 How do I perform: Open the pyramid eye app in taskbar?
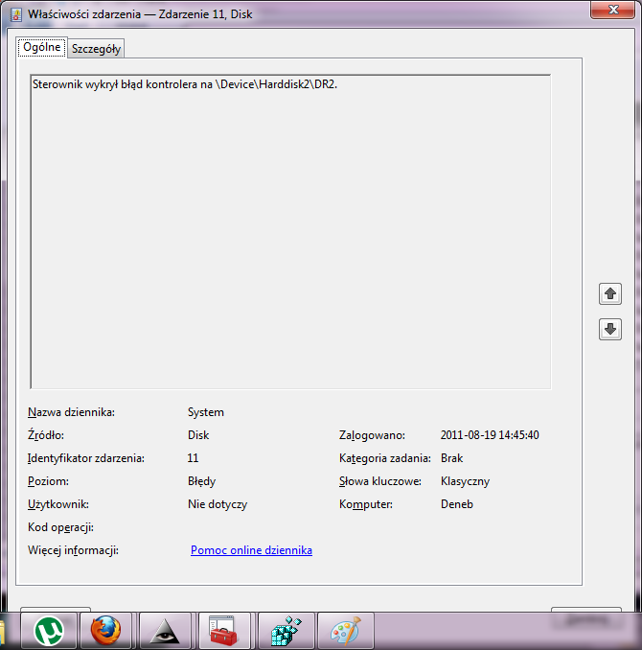(165, 631)
